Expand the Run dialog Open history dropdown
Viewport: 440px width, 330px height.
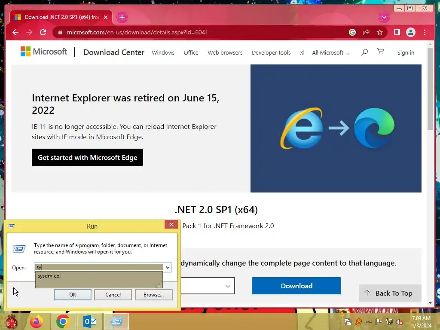click(x=168, y=267)
